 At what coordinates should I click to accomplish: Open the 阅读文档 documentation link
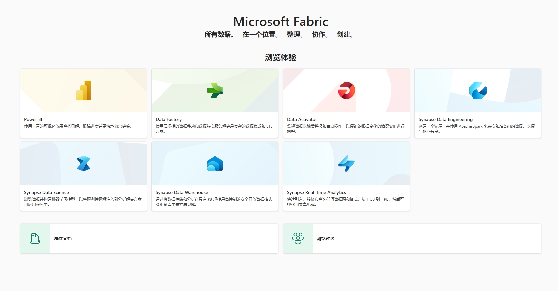pos(63,238)
